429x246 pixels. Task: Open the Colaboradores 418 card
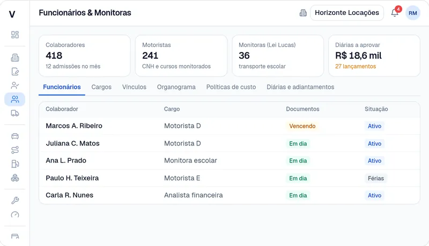point(85,56)
